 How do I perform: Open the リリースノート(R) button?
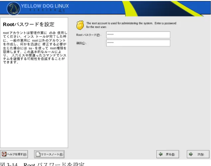(x=49, y=154)
